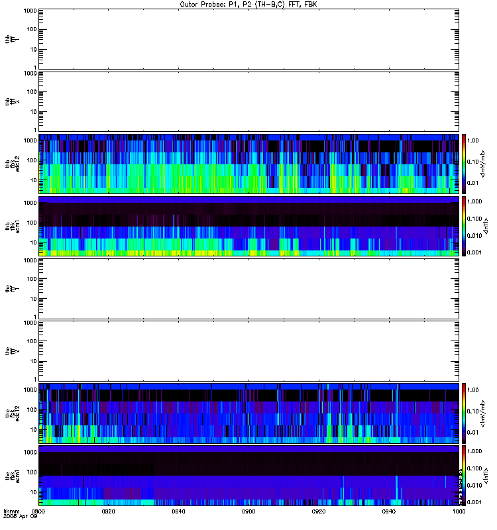The image size is (497, 530).
Task: Click inside the thb fbk edc12 spectrogram
Action: click(x=248, y=164)
